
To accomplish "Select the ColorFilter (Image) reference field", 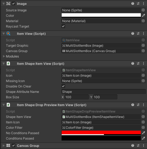I will [101, 127].
